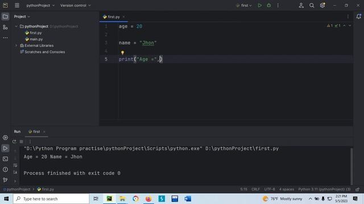Click line number 5 in gutter
Viewport: 364px width, 204px height.
(x=106, y=59)
